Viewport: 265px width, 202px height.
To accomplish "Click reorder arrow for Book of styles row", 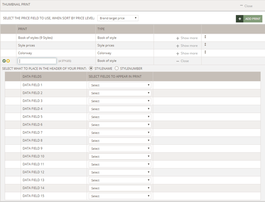I will point(205,37).
